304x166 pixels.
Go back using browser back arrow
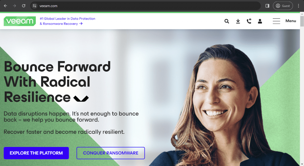(x=5, y=6)
